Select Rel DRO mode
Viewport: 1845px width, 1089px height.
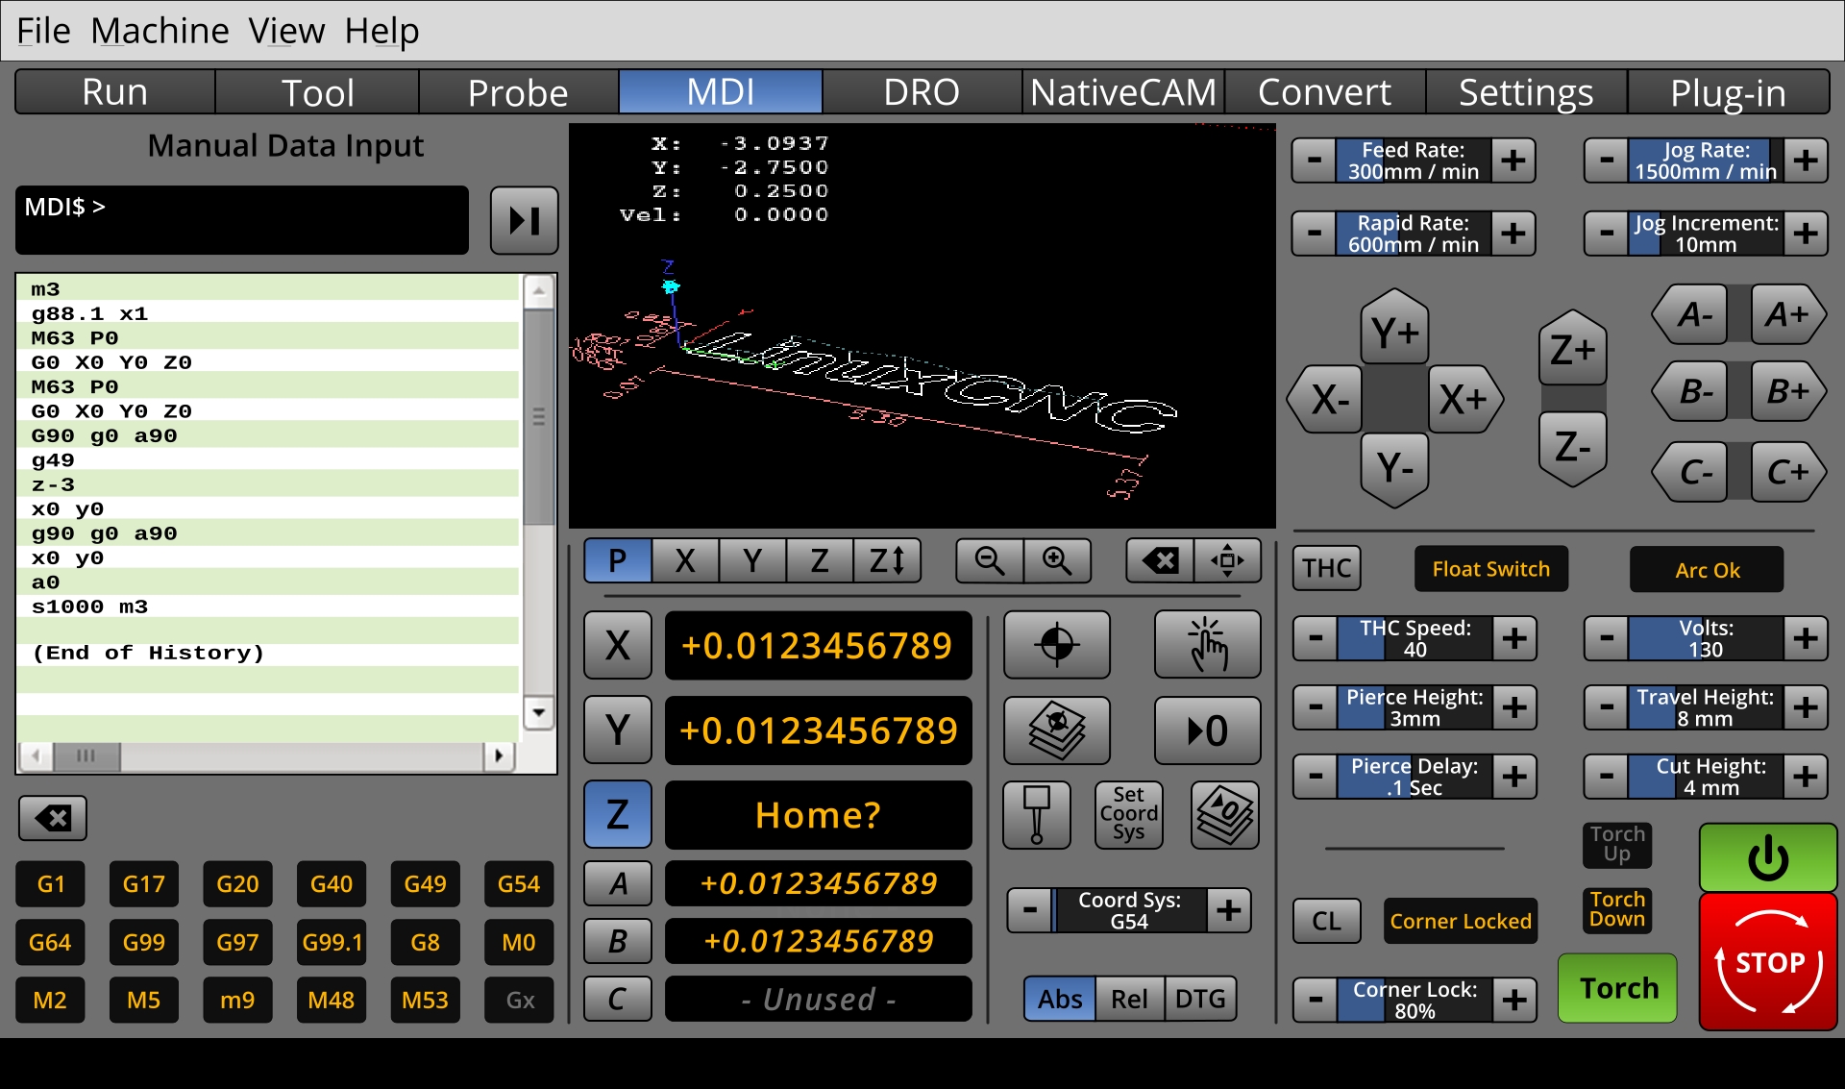point(1129,999)
